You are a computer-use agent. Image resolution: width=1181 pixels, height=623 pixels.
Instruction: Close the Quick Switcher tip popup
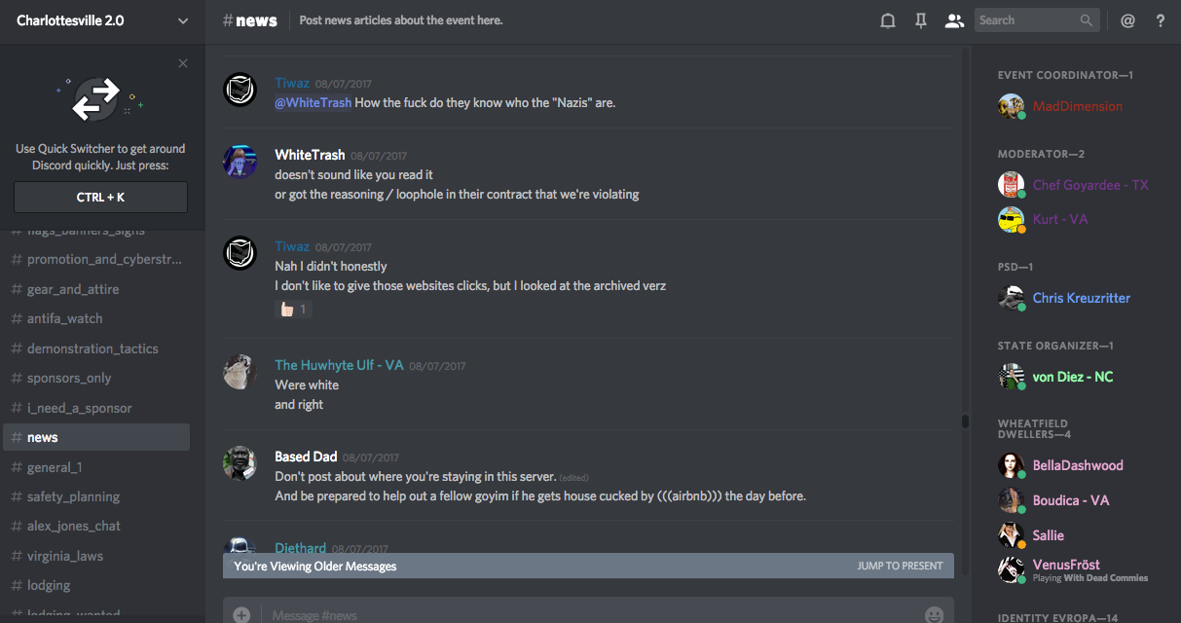click(x=183, y=64)
